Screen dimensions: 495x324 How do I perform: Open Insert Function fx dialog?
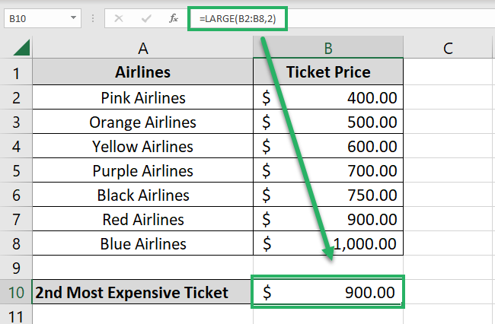coord(174,17)
